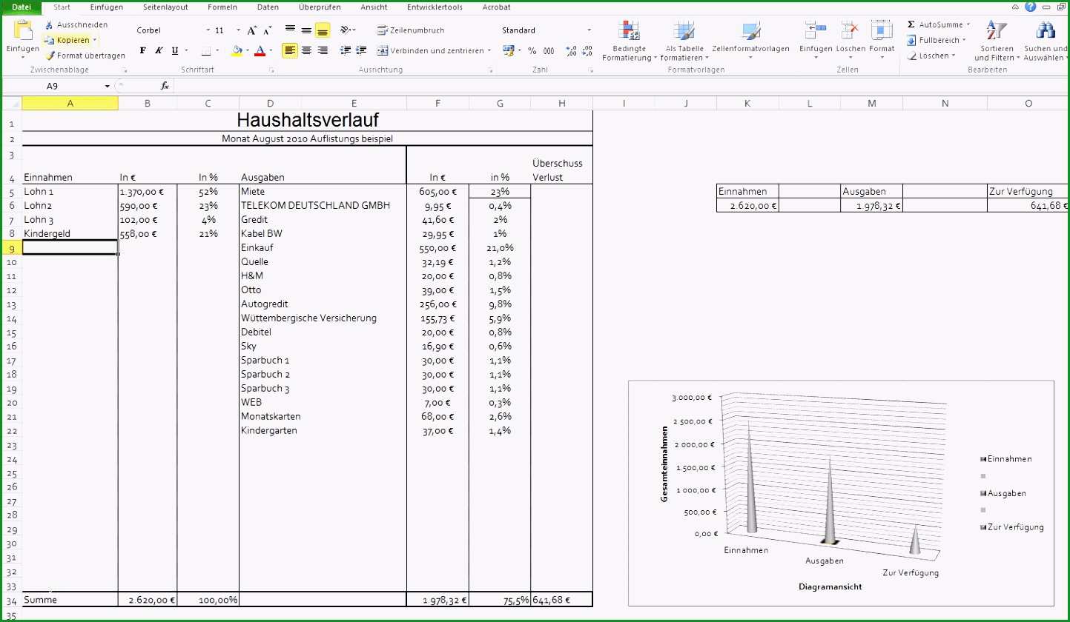Select row 34 header
The width and height of the screenshot is (1070, 622).
11,600
